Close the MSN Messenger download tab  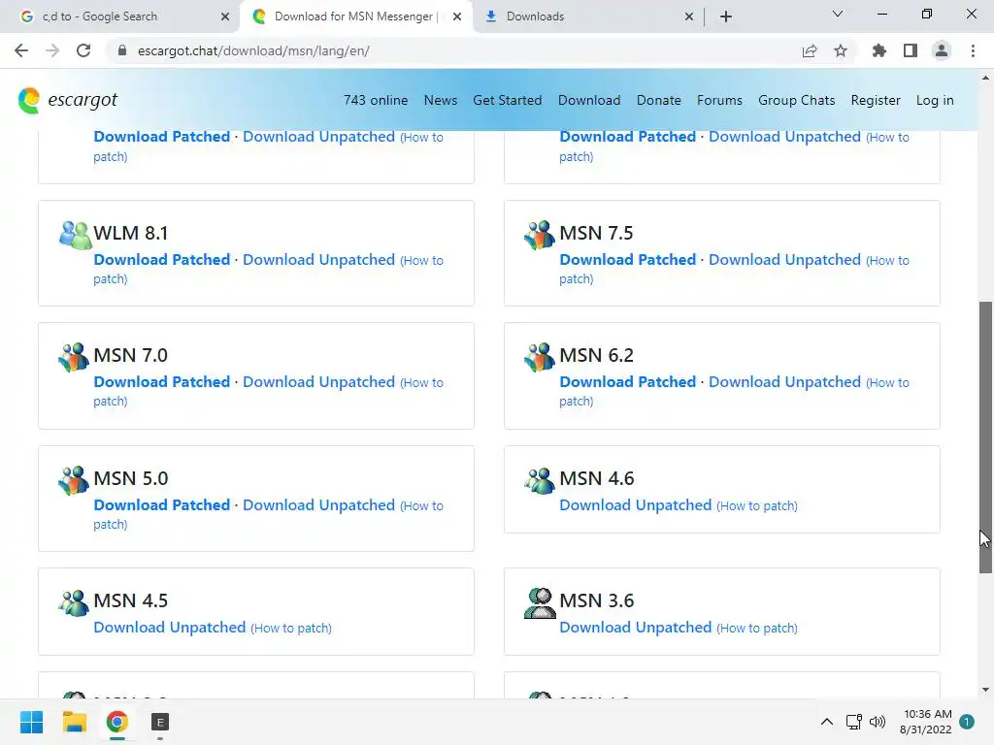coord(457,16)
